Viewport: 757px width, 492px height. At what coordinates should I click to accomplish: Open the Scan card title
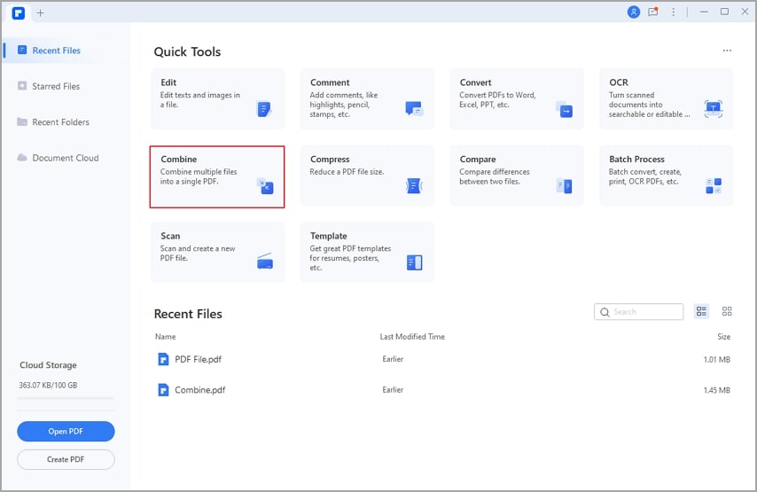point(170,236)
